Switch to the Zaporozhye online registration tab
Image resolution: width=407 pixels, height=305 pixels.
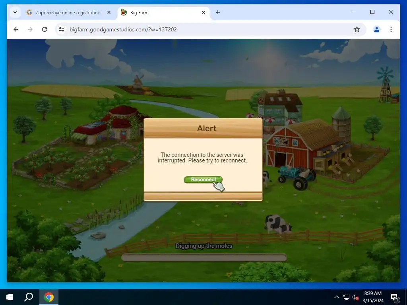pos(69,12)
